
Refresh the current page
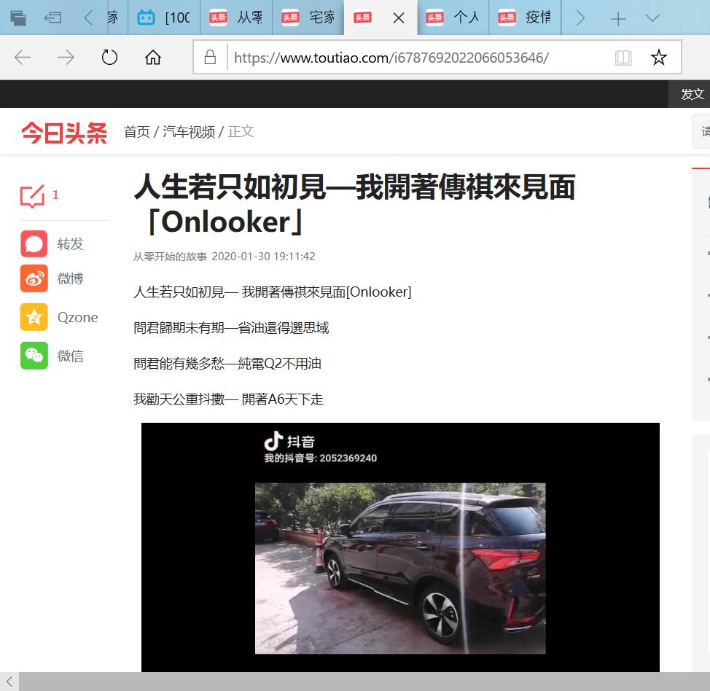tap(109, 57)
